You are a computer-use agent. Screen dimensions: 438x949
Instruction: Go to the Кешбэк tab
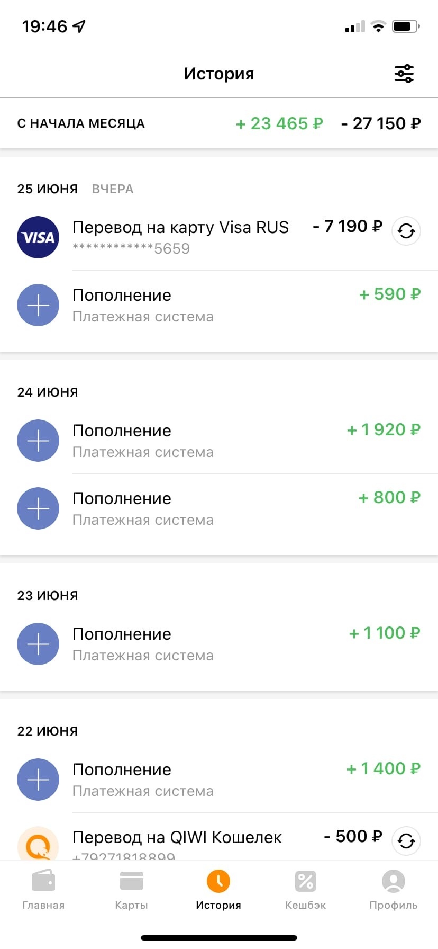pyautogui.click(x=306, y=890)
